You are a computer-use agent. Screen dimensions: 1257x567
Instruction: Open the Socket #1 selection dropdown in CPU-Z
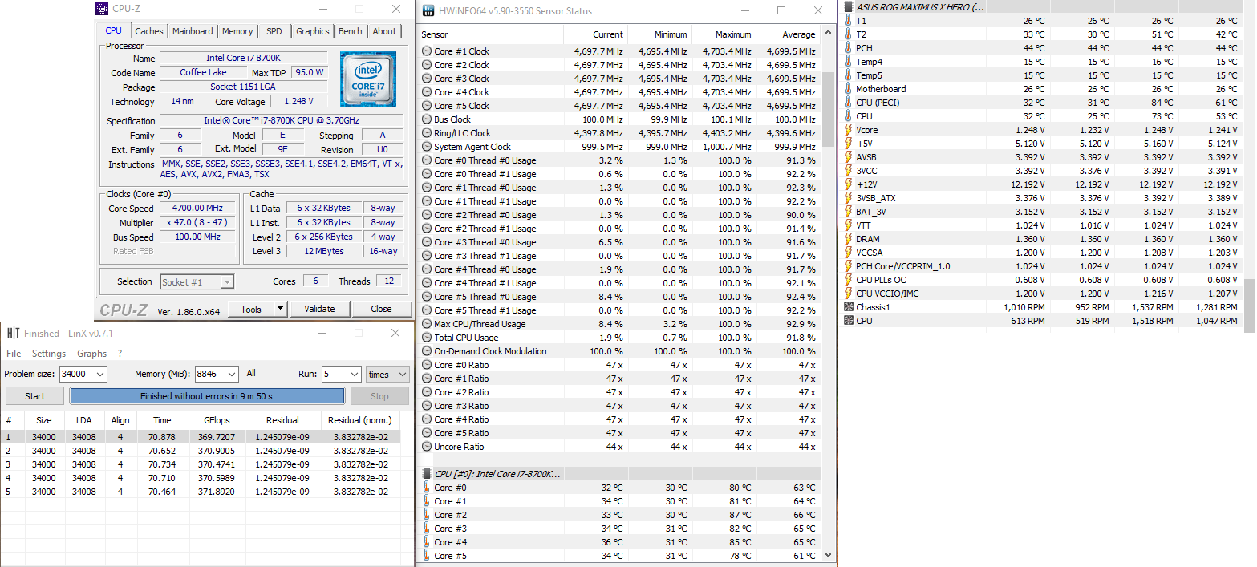(x=227, y=281)
